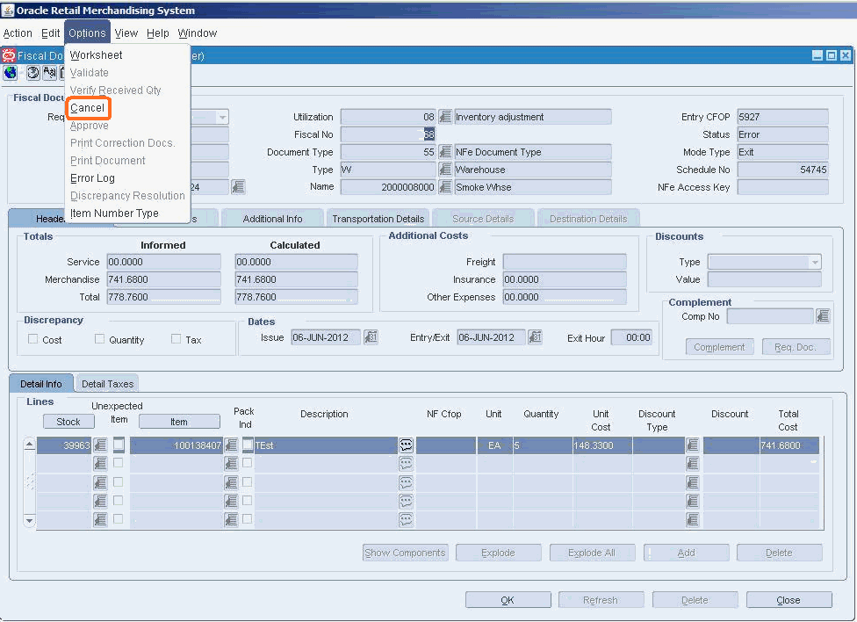Open discount type lookup on last line
Screen dimensions: 857x622
click(x=693, y=519)
